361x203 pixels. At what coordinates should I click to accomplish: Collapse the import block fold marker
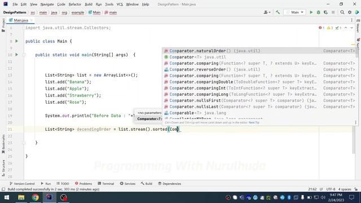pyautogui.click(x=24, y=28)
